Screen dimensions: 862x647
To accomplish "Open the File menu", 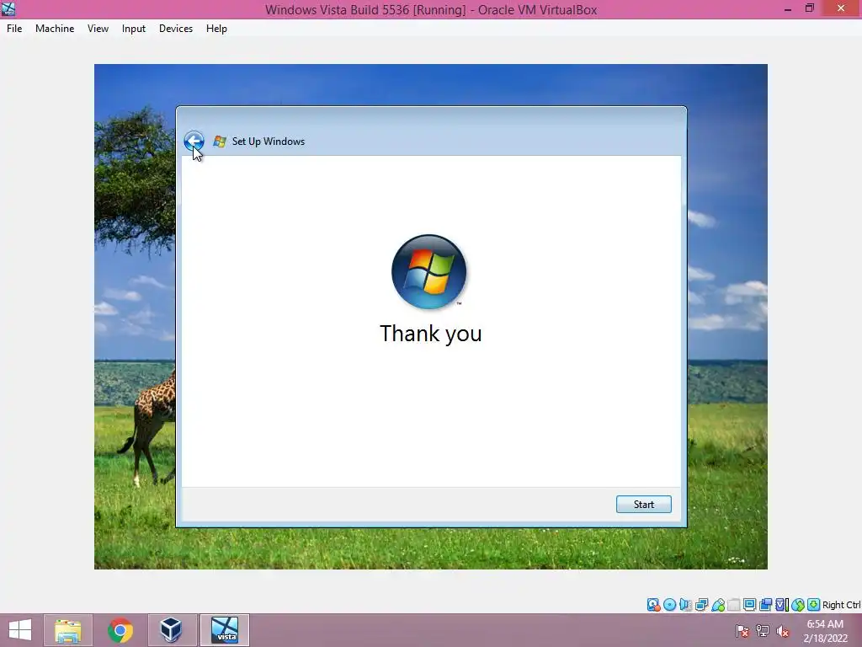I will [x=14, y=29].
